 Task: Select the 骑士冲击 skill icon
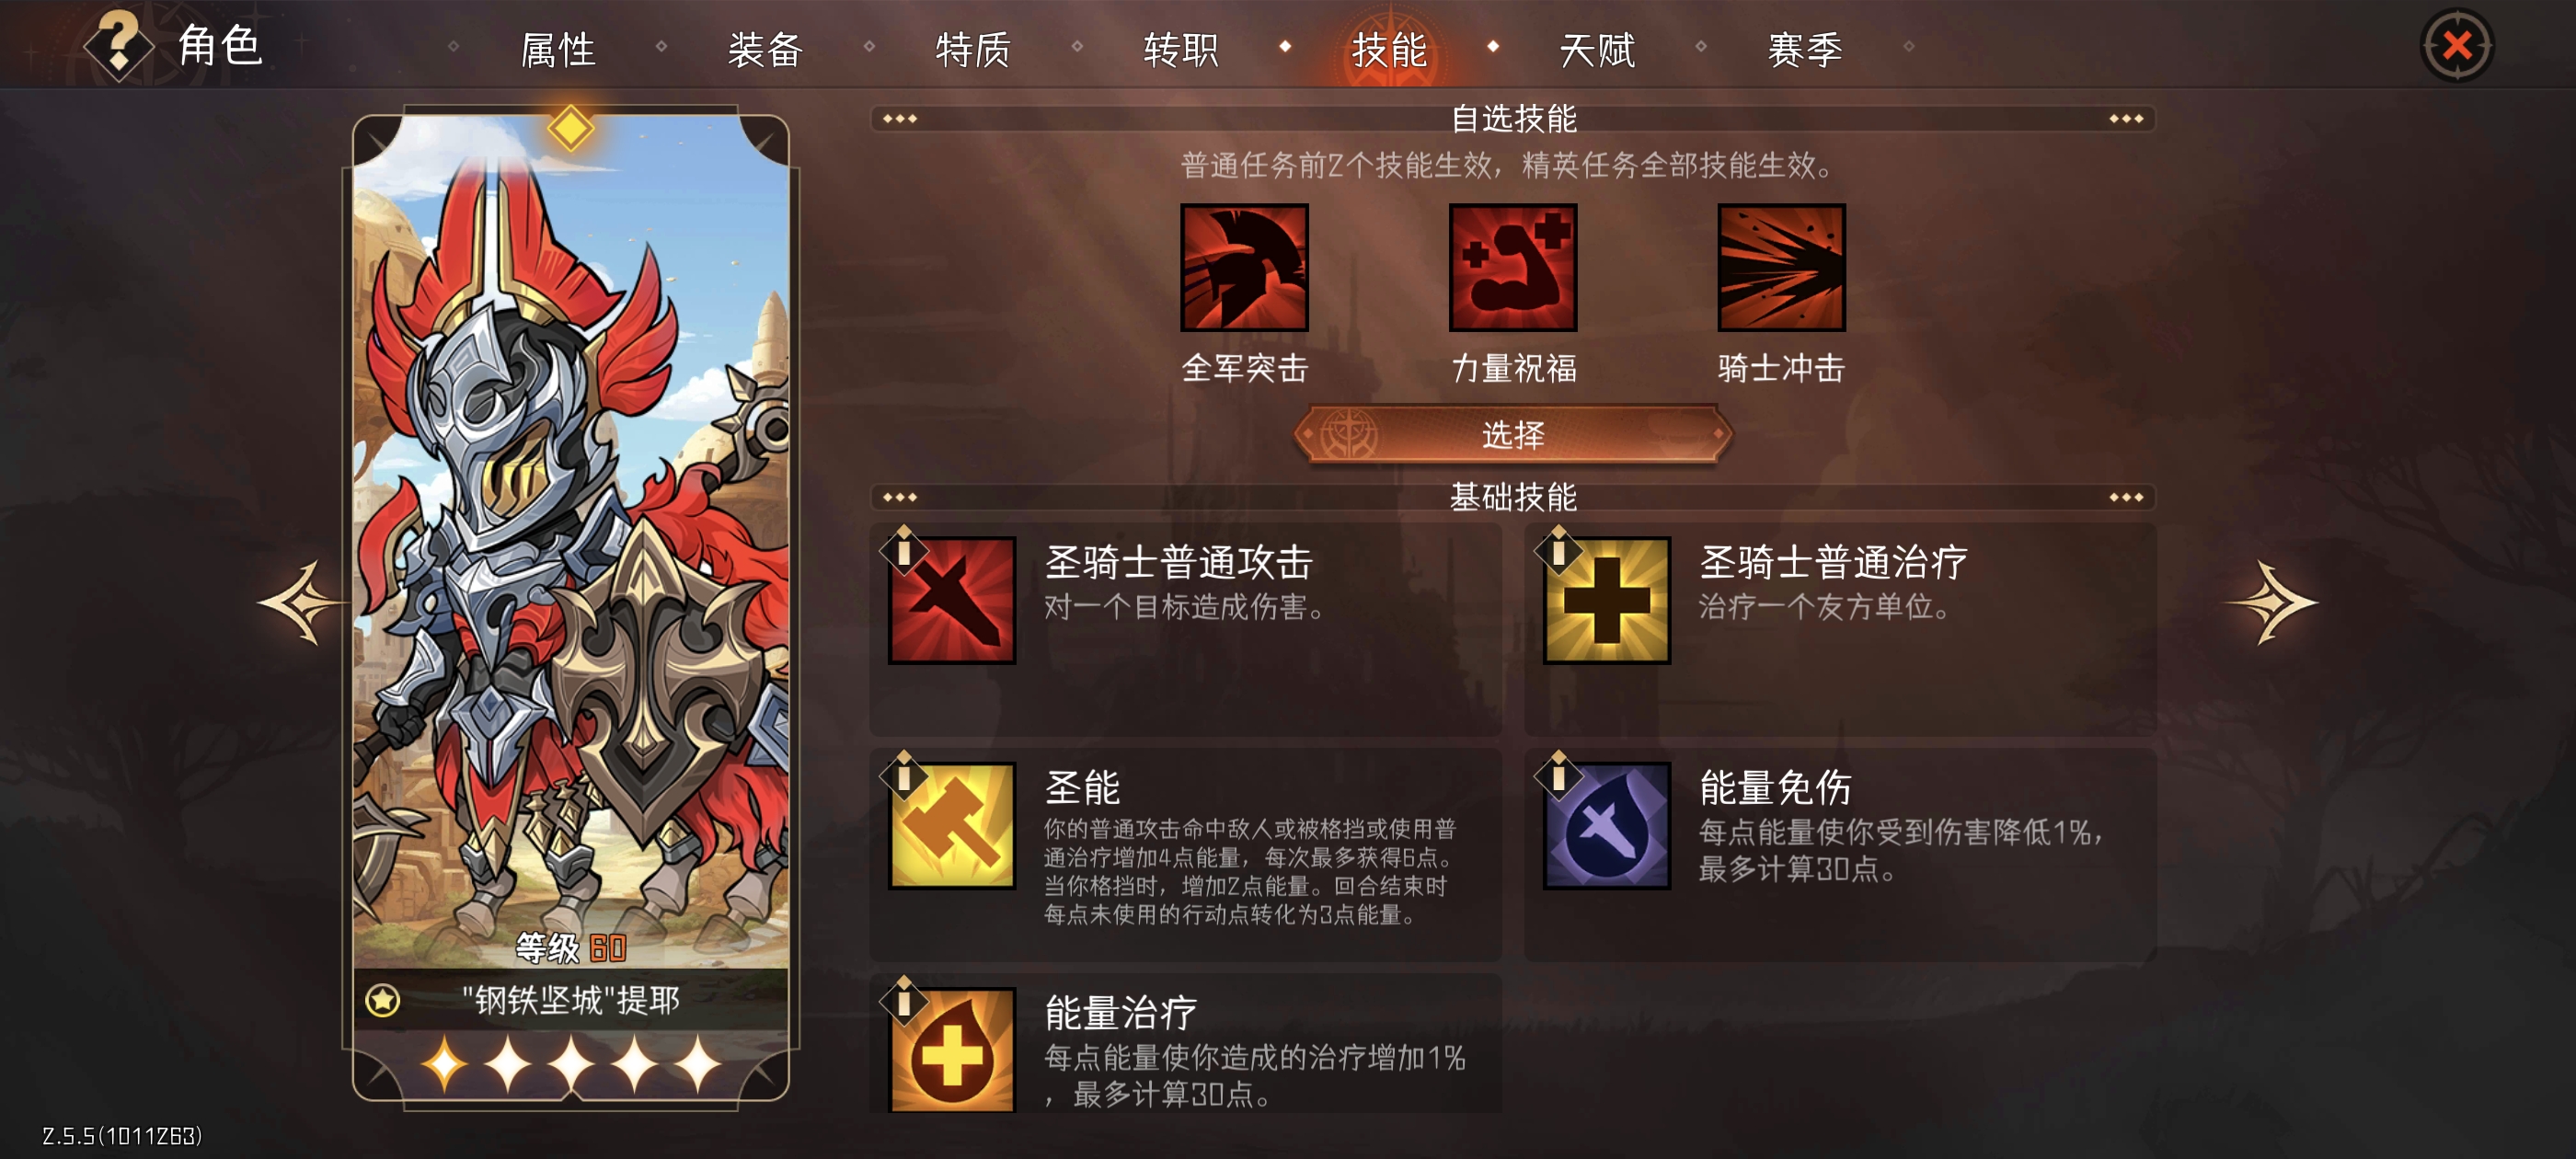tap(1781, 267)
